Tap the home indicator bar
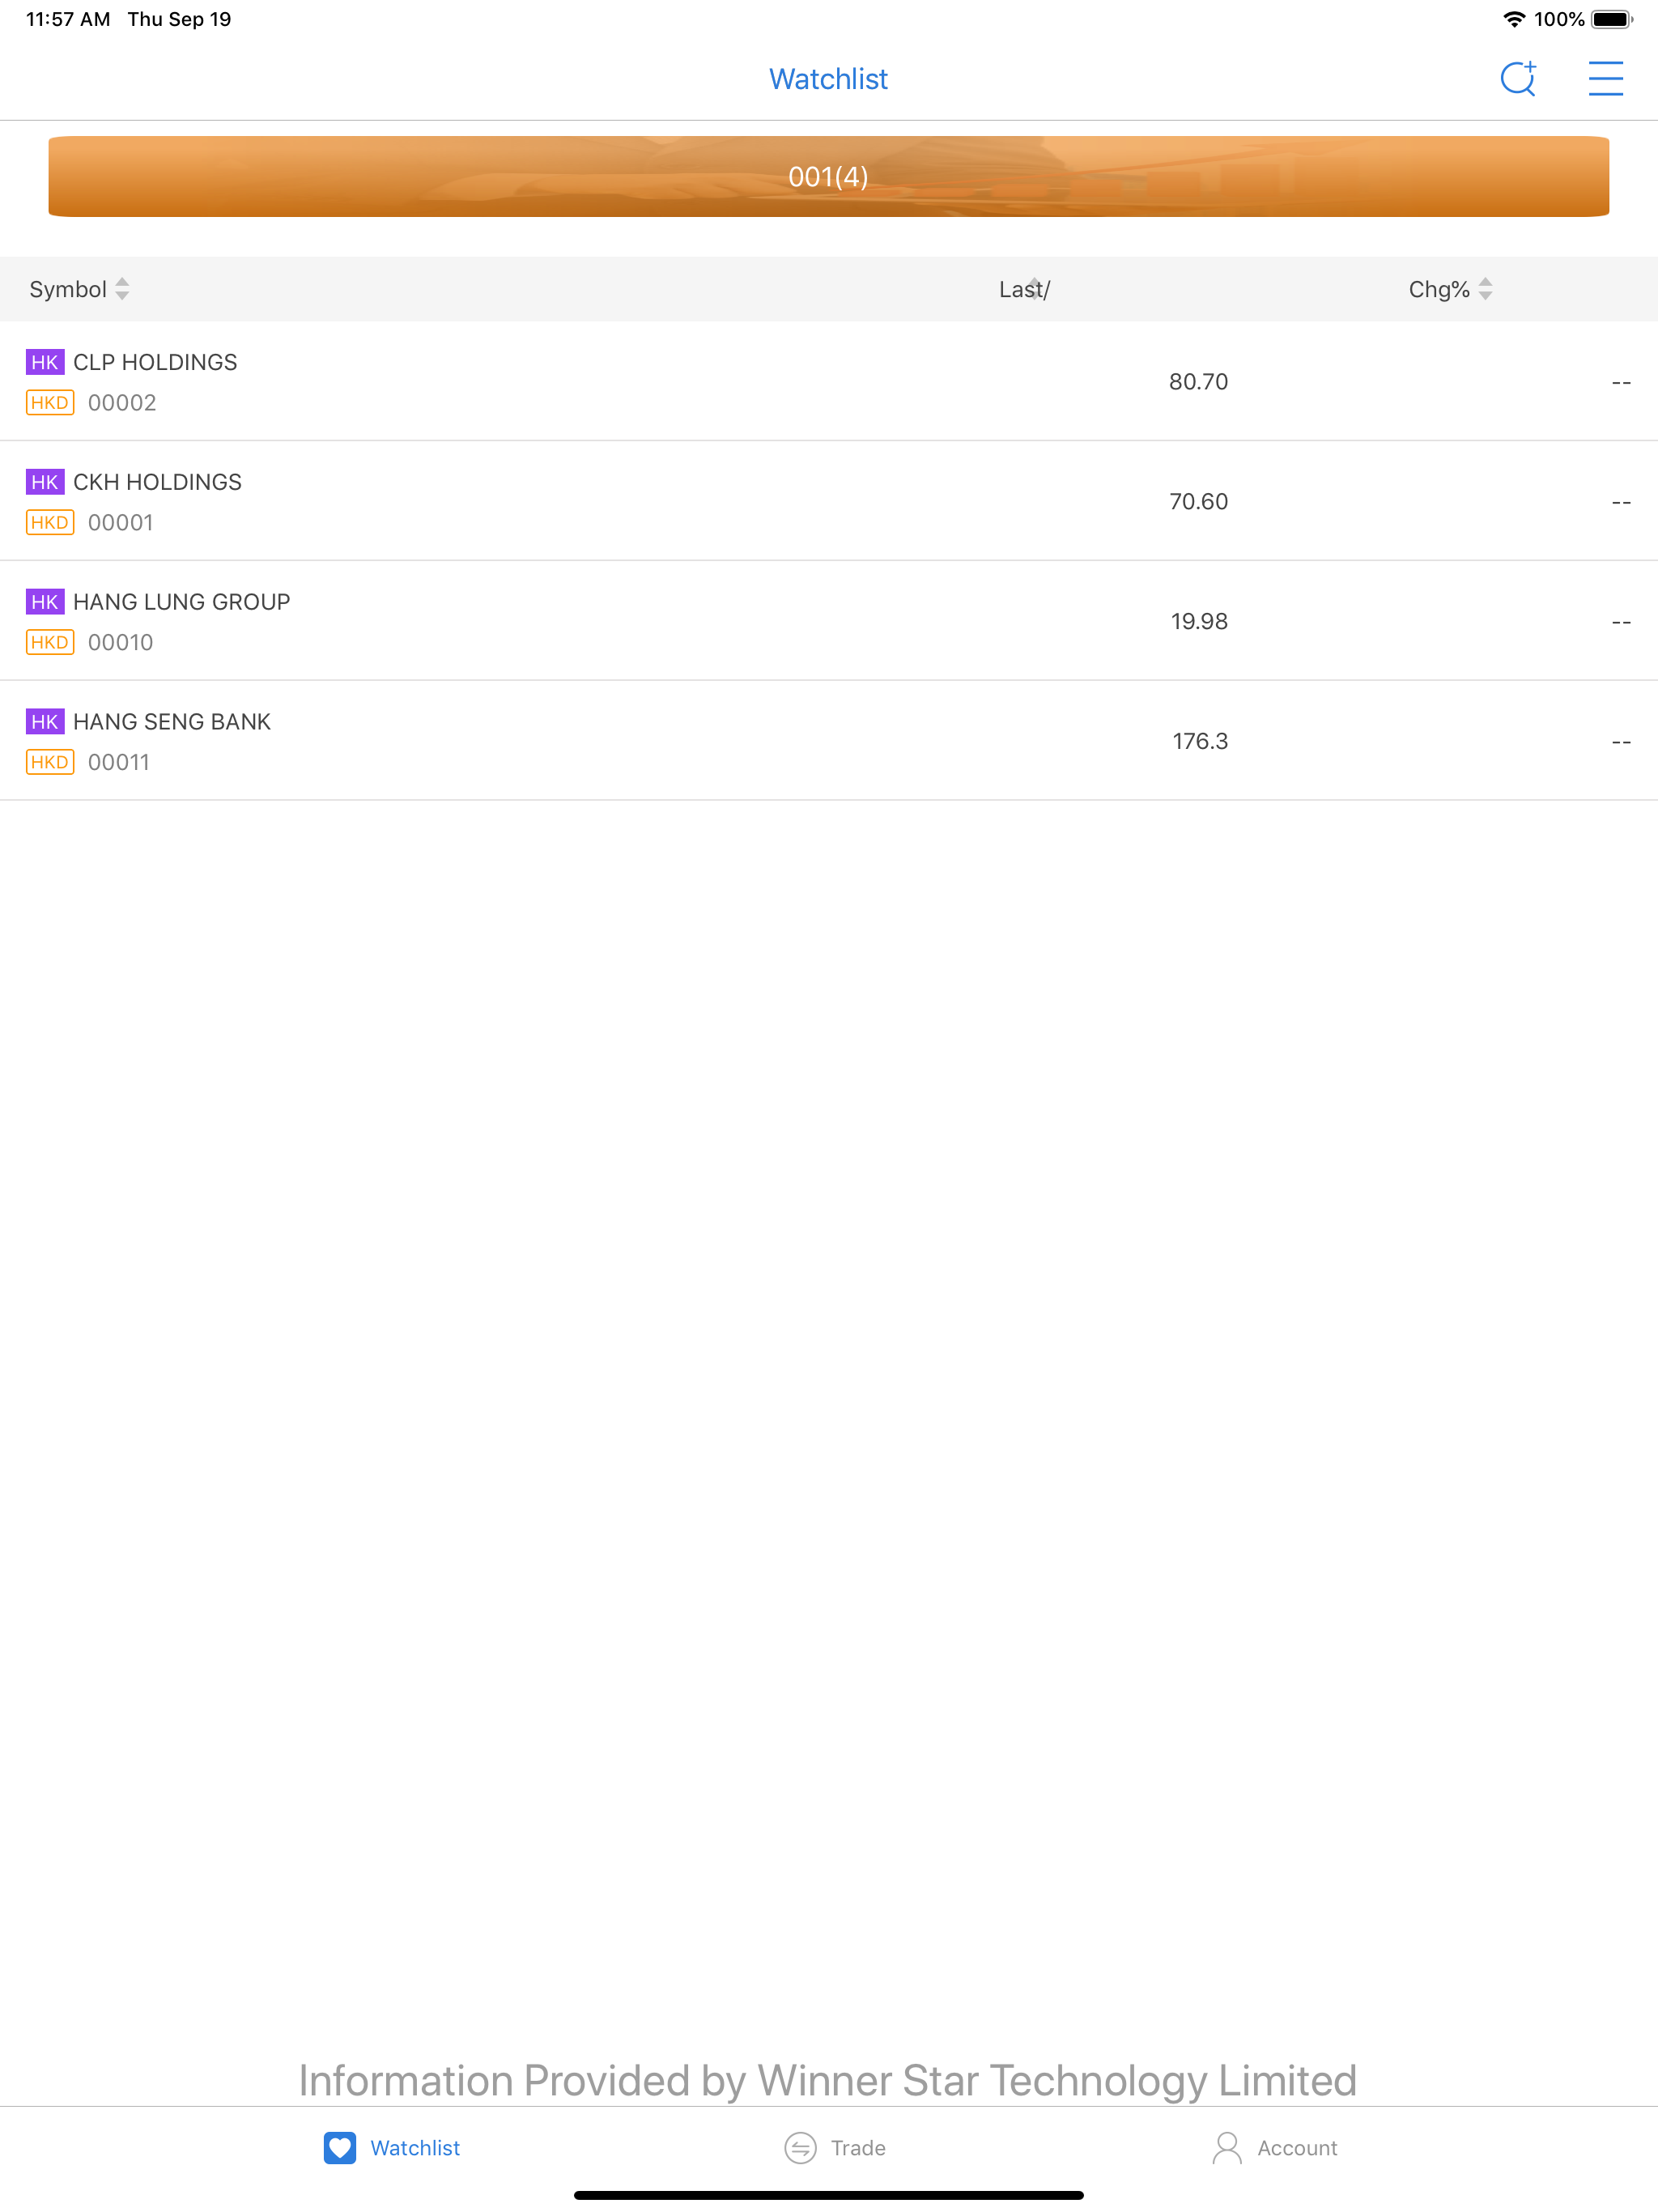 829,2196
